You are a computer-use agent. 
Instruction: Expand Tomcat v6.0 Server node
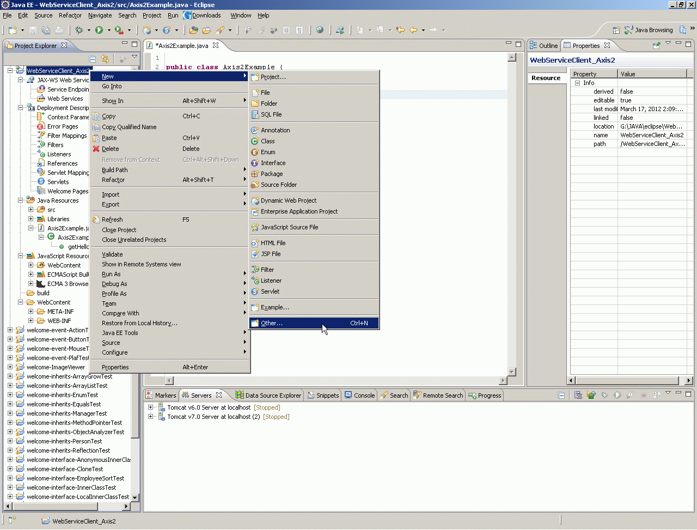tap(151, 407)
